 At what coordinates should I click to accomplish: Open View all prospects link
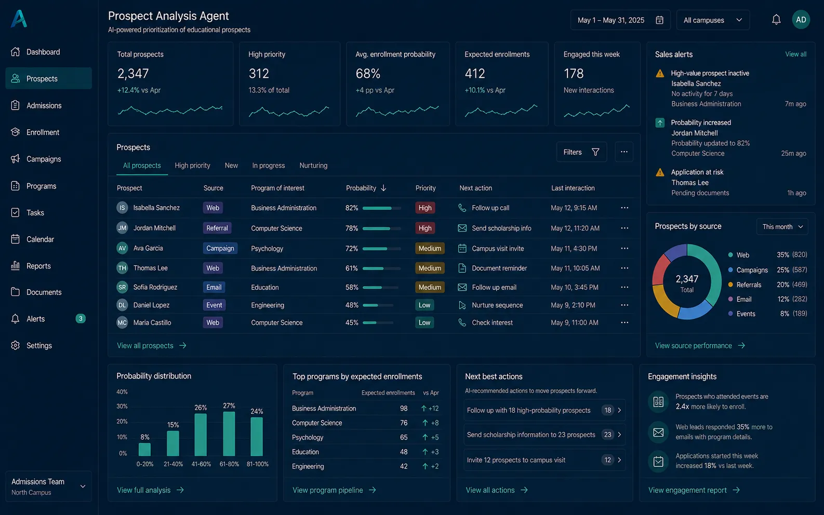pos(151,345)
